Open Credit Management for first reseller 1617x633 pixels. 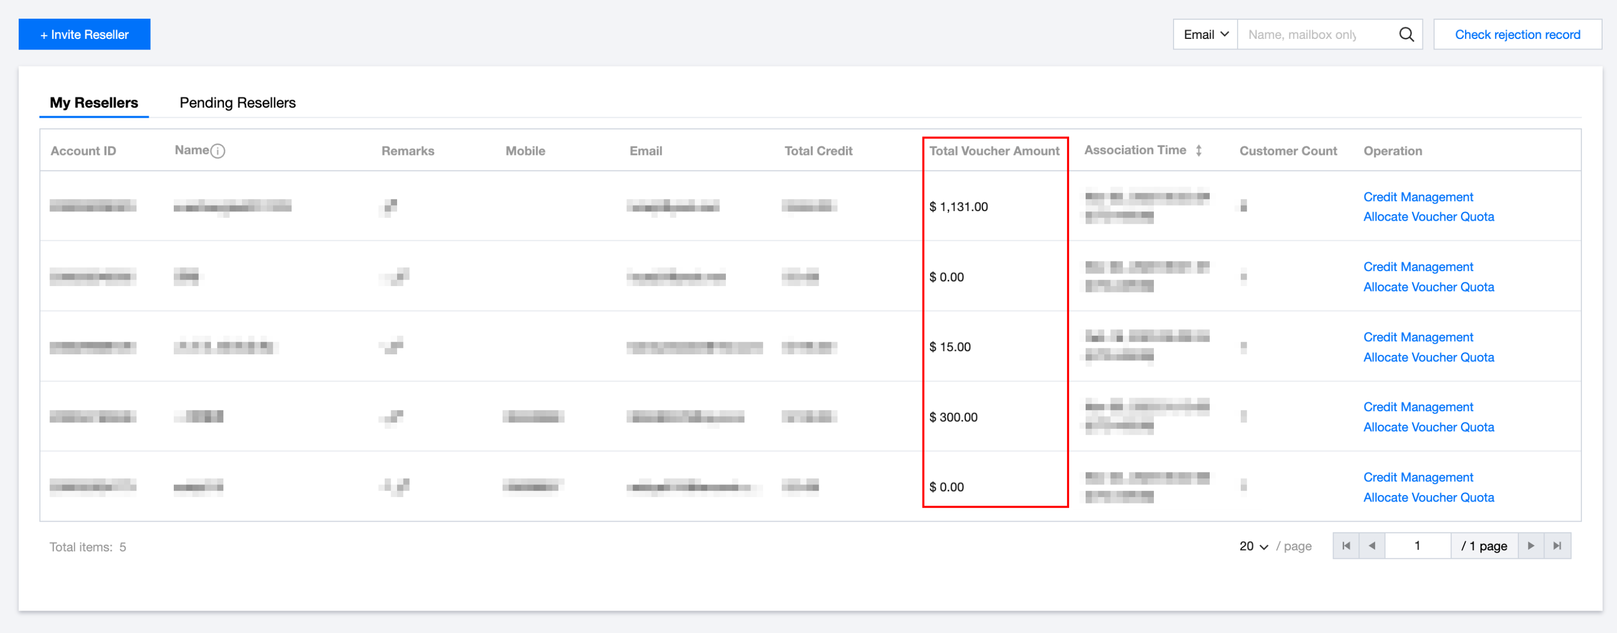coord(1417,197)
